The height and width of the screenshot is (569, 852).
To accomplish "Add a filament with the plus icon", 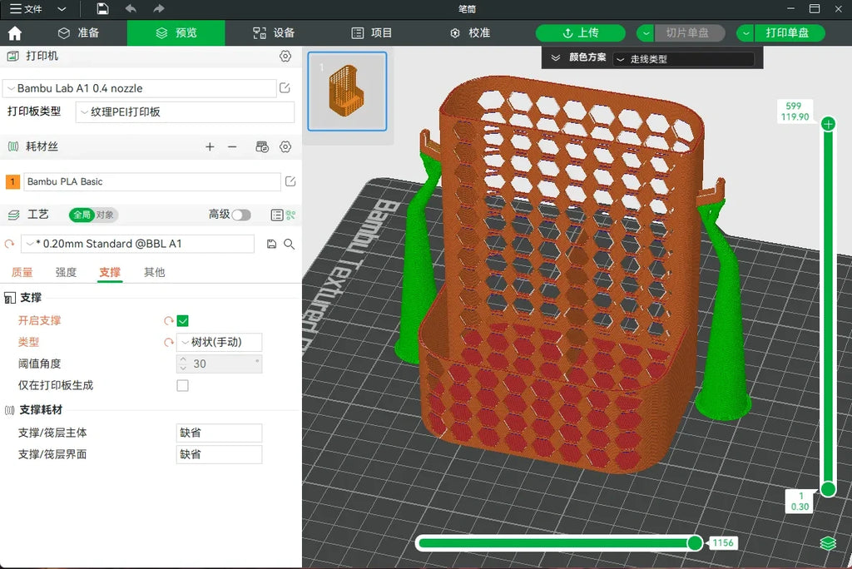I will (210, 146).
